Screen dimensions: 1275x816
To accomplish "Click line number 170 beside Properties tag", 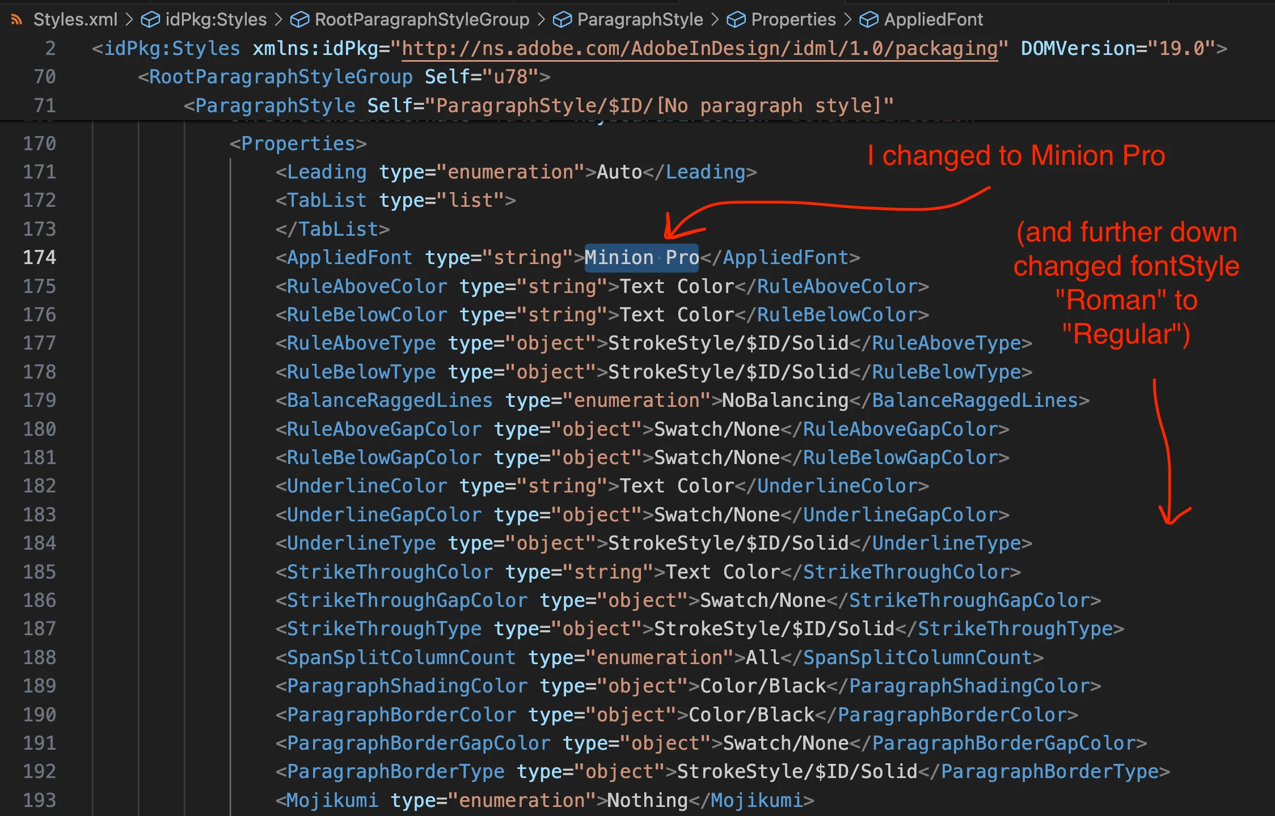I will point(40,143).
